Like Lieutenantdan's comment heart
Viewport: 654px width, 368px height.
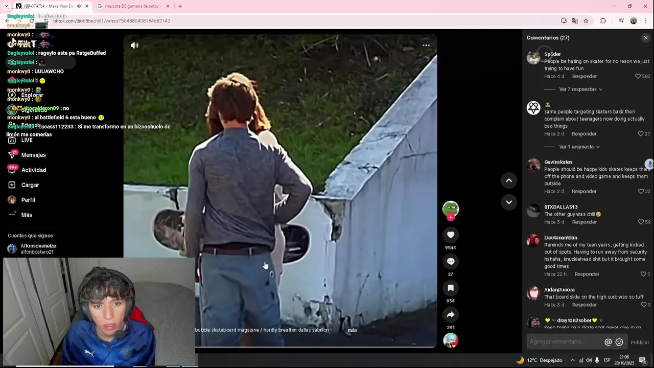(643, 274)
